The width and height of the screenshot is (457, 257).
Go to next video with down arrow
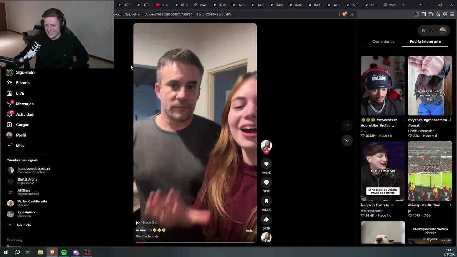347,141
